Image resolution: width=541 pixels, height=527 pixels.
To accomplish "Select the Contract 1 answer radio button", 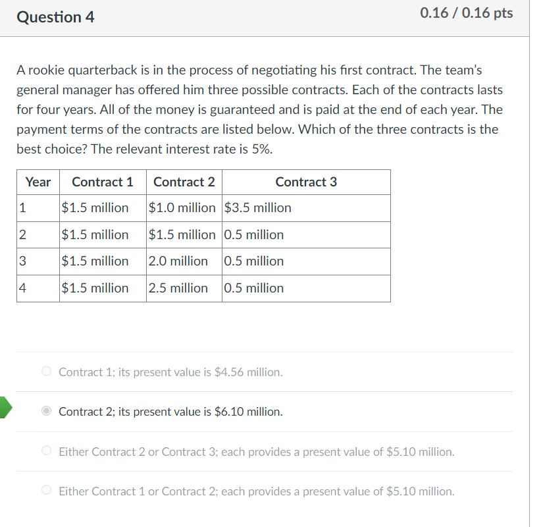I will click(x=46, y=372).
